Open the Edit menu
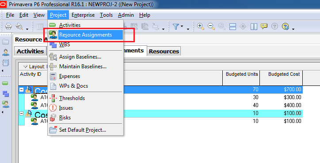This screenshot has height=163, width=320. pyautogui.click(x=24, y=15)
